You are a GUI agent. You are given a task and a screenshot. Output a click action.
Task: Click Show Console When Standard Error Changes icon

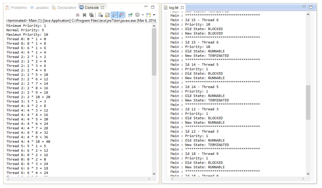121,15
